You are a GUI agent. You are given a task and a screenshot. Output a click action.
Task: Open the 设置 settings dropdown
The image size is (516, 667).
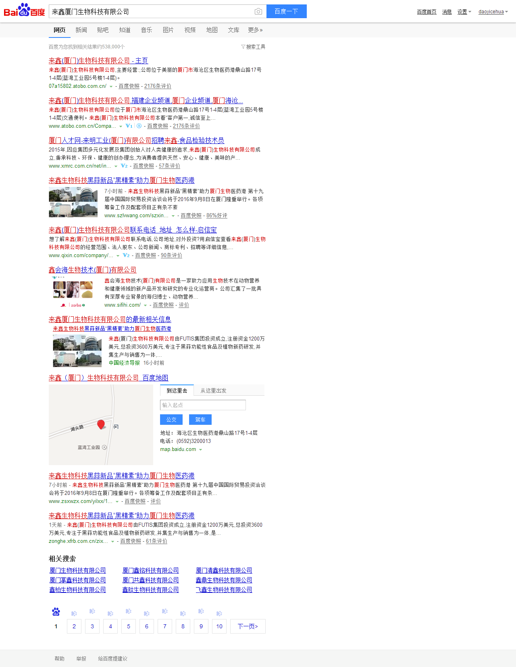click(464, 12)
